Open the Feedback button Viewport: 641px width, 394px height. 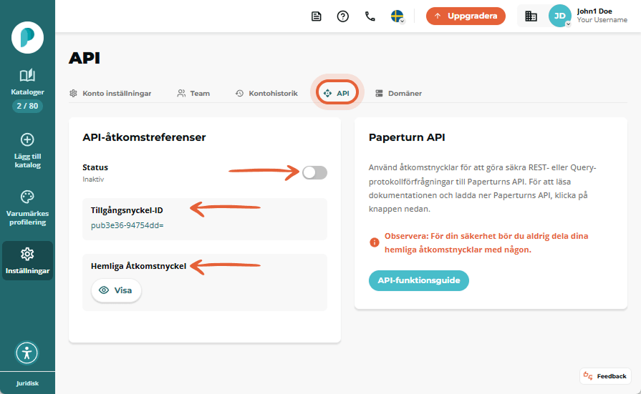[605, 376]
